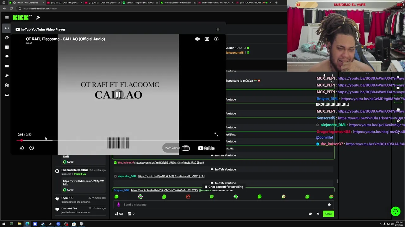405x227 pixels.
Task: Select the red angry emote in emote row
Action: [188, 197]
